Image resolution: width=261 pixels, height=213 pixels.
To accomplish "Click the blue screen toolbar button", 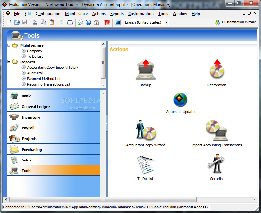I will point(118,22).
